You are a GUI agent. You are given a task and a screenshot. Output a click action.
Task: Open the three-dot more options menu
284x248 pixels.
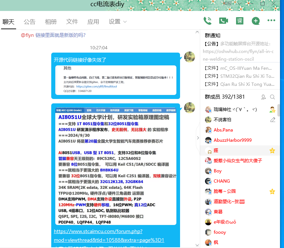[x=271, y=20]
